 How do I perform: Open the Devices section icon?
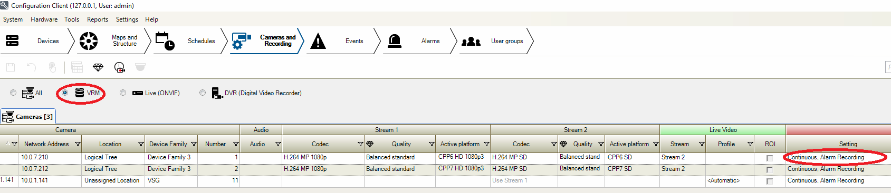(12, 40)
